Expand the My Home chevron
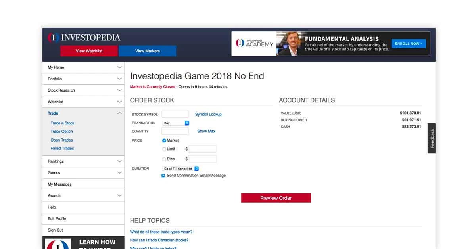 (119, 67)
